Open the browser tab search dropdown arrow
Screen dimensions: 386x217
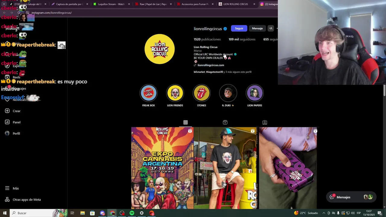point(4,4)
